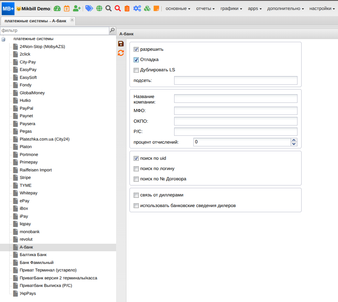338x302 pixels.
Task: Click the monobank document icon in tree
Action: pos(15,232)
